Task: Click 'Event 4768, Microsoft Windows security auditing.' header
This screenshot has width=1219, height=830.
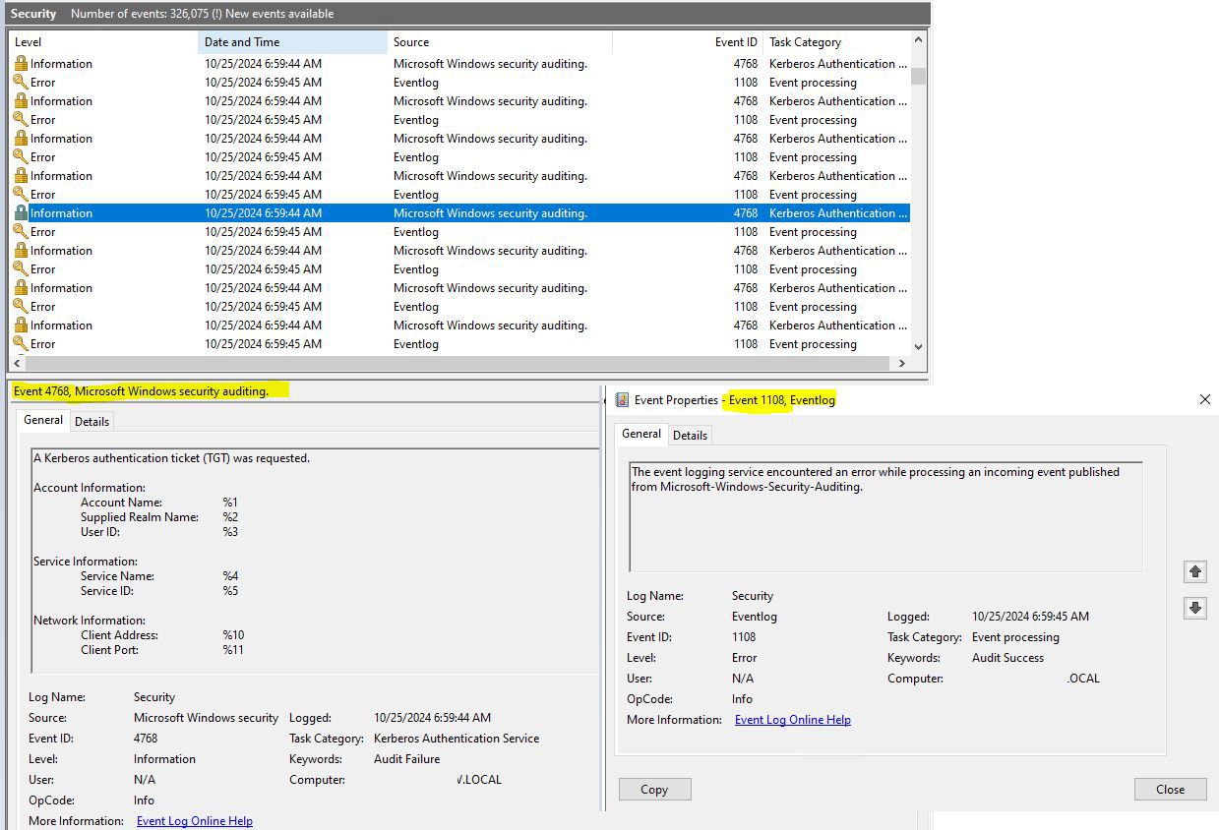Action: pyautogui.click(x=141, y=391)
